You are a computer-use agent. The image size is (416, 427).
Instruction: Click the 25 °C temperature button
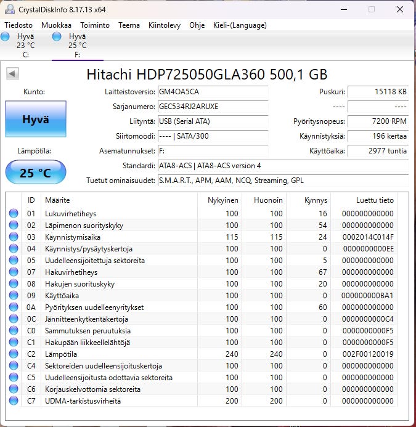click(35, 173)
